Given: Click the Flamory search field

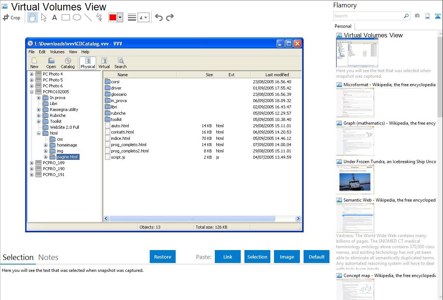Looking at the screenshot, I should (x=368, y=16).
